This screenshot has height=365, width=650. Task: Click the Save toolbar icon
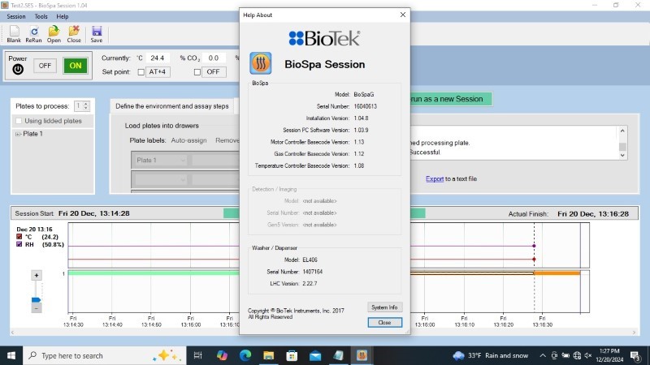click(96, 33)
